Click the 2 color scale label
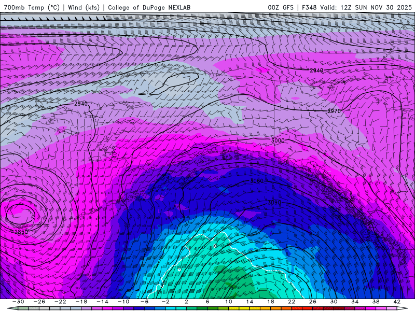Viewport: 415px width, 311px height. (x=186, y=302)
